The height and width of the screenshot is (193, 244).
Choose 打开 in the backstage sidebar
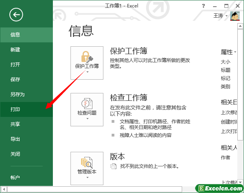27,65
